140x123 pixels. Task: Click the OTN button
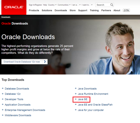(x=126, y=10)
